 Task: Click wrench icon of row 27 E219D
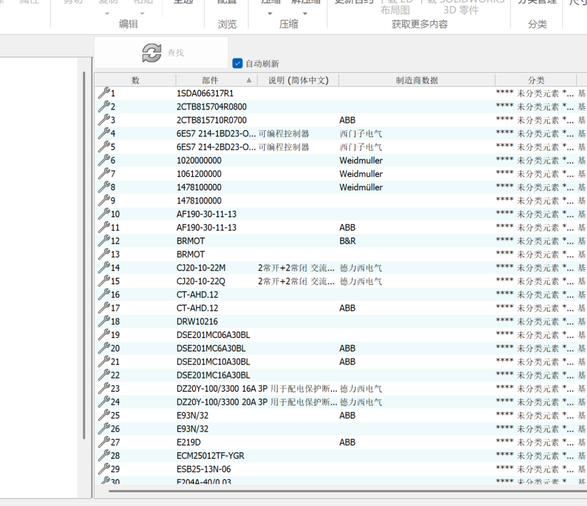pos(103,442)
